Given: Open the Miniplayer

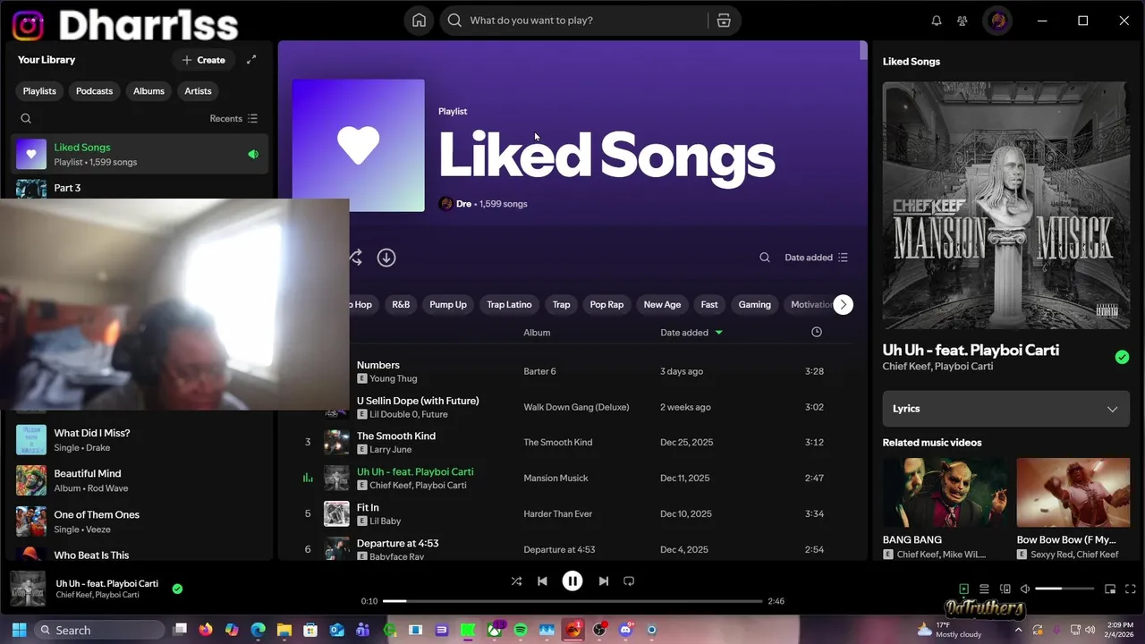Looking at the screenshot, I should 1110,589.
